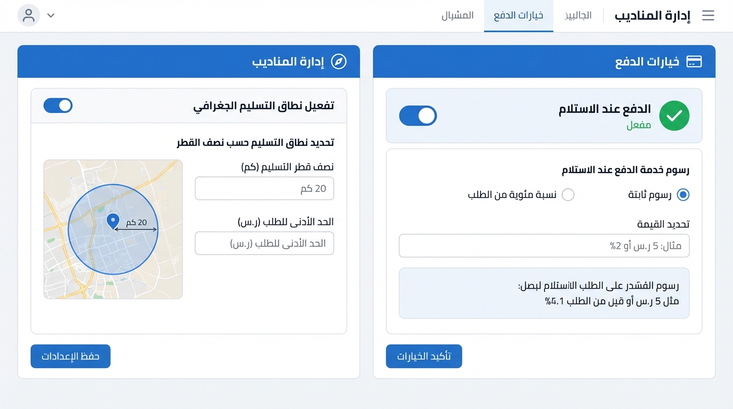This screenshot has width=733, height=409.
Task: Open the خيارات الدفع tab
Action: (x=518, y=15)
